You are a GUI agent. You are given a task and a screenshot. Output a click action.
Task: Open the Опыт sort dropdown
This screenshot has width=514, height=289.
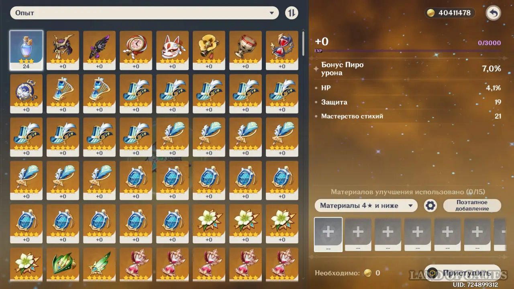coord(145,13)
